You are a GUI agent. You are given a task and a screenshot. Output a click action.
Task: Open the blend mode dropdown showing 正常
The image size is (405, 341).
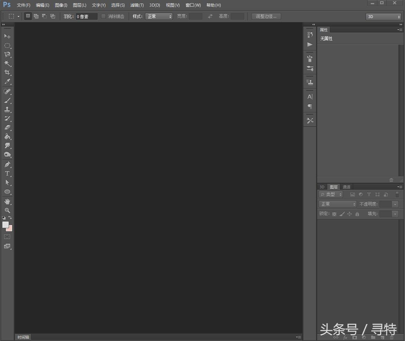[337, 204]
